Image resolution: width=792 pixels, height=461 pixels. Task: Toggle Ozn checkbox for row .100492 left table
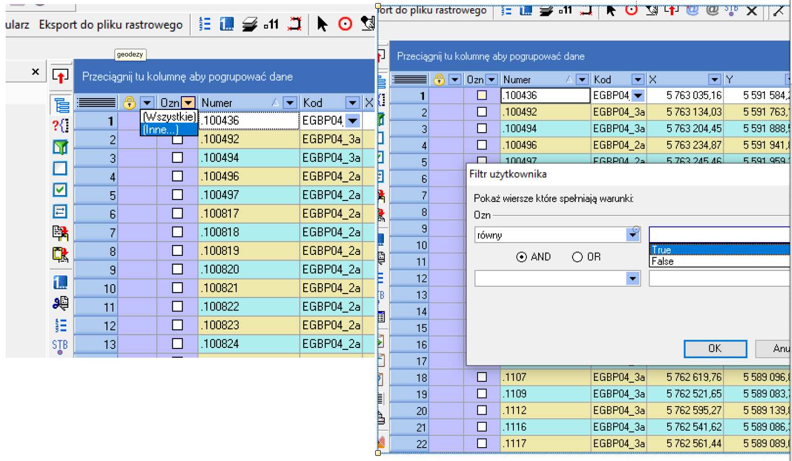point(177,139)
